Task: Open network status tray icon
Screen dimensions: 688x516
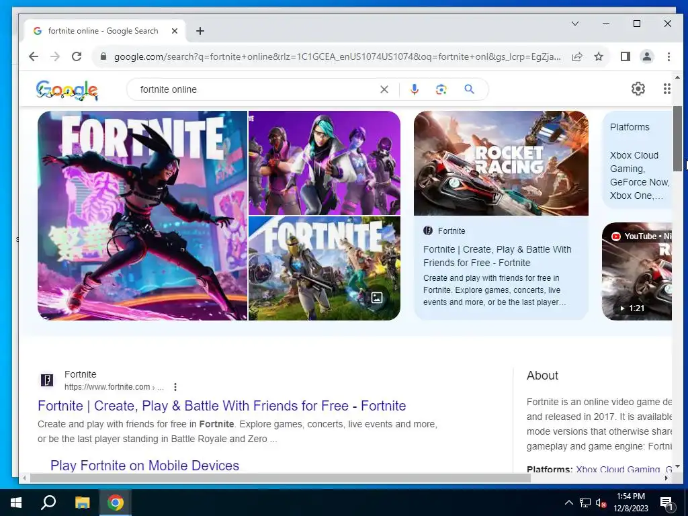Action: (585, 503)
